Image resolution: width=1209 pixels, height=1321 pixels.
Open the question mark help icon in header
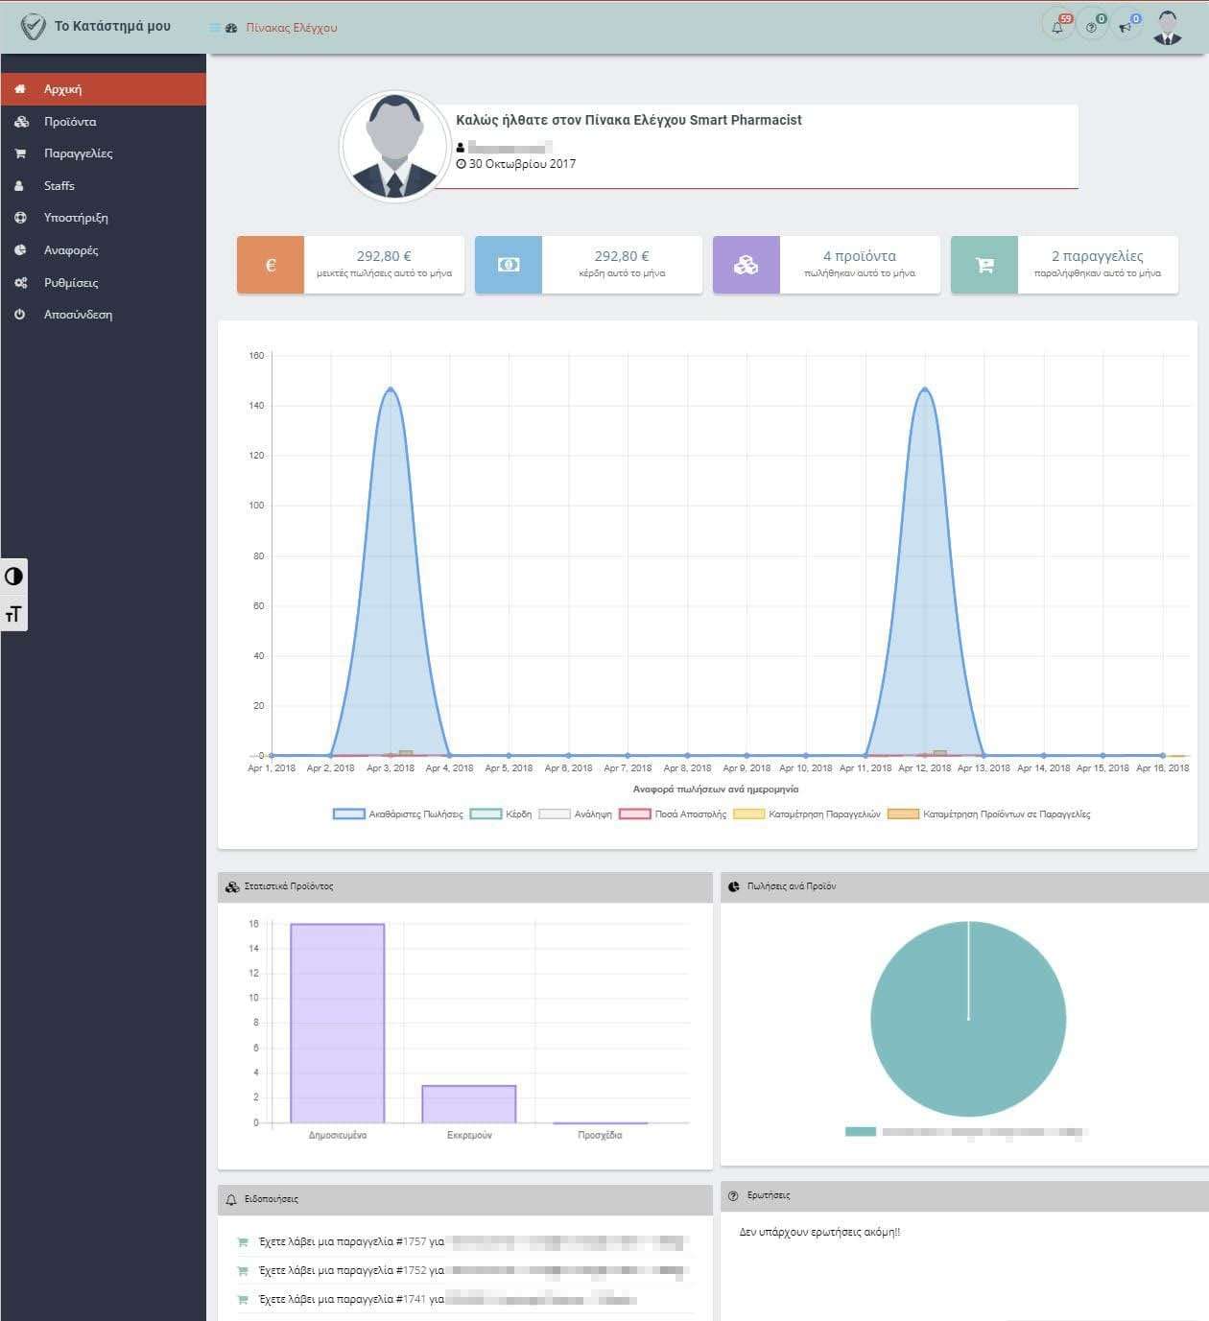(x=1092, y=27)
